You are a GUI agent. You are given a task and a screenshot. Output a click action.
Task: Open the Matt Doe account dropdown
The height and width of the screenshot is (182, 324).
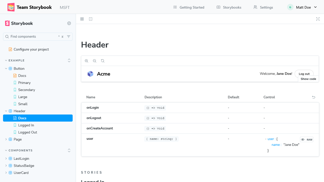pyautogui.click(x=302, y=7)
